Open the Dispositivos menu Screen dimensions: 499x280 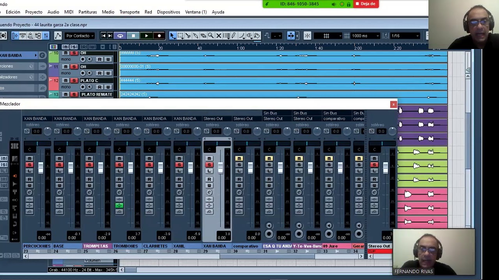[x=168, y=12]
